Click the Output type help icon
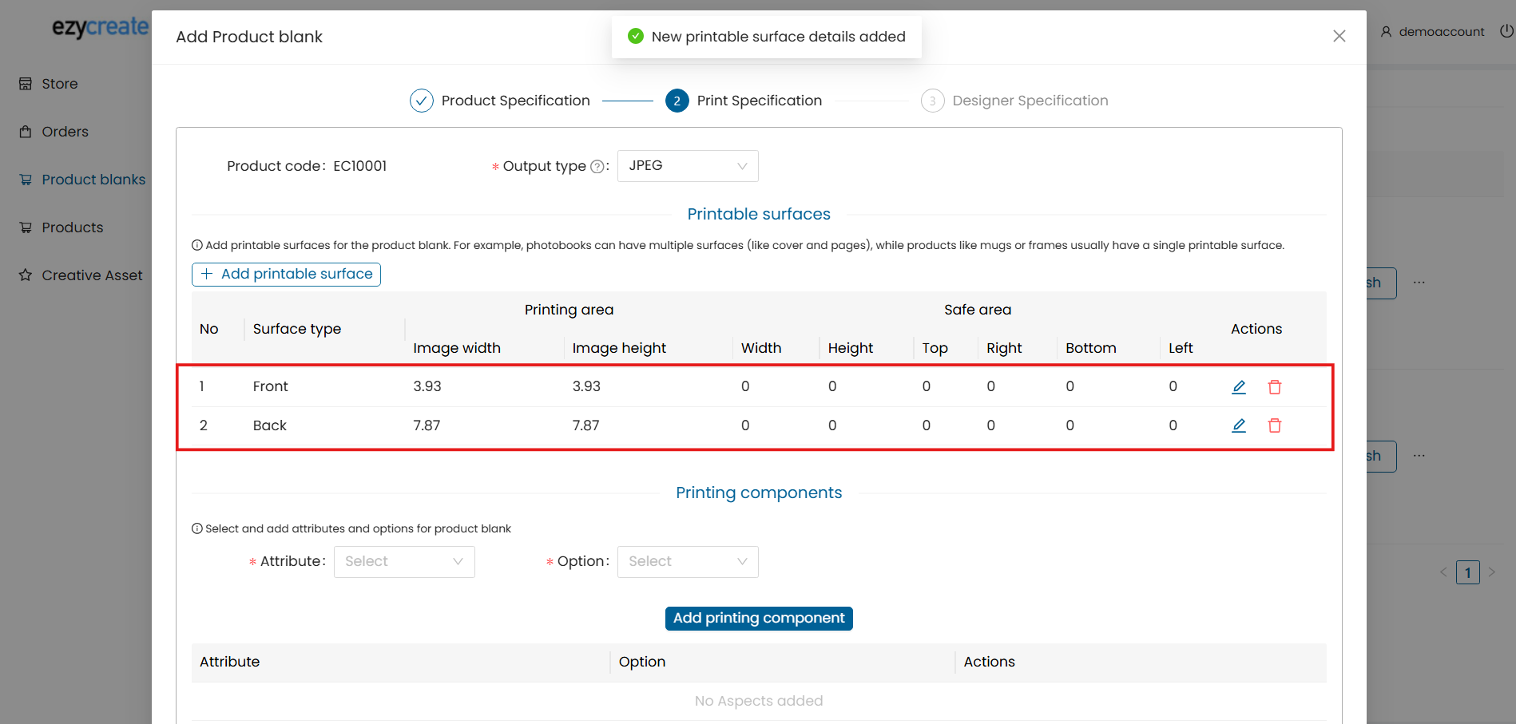This screenshot has height=724, width=1516. [x=597, y=167]
